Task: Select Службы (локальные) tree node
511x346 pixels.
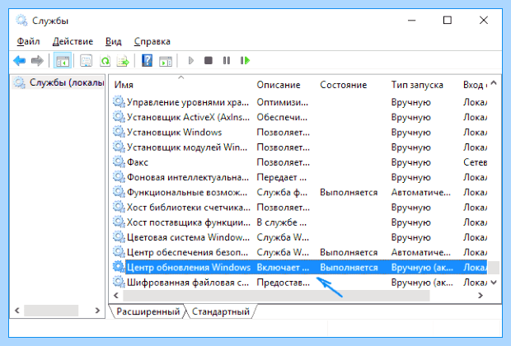Action: [x=59, y=82]
